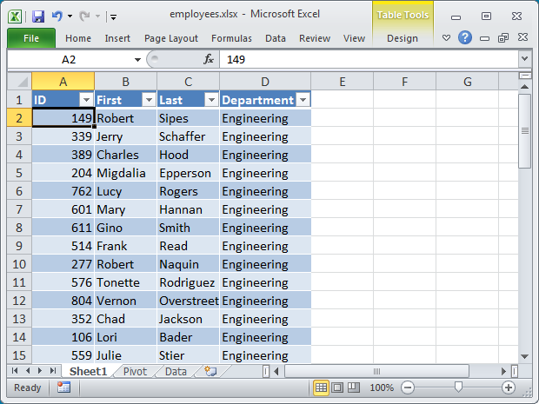Open the Department column filter dropdown
Image resolution: width=539 pixels, height=404 pixels.
click(303, 100)
